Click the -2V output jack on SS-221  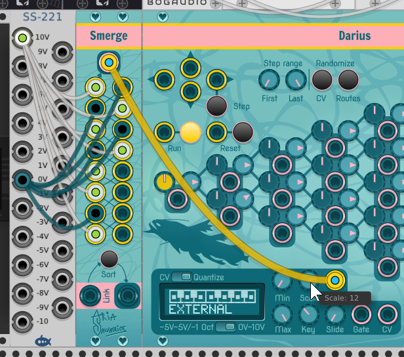[x=23, y=208]
